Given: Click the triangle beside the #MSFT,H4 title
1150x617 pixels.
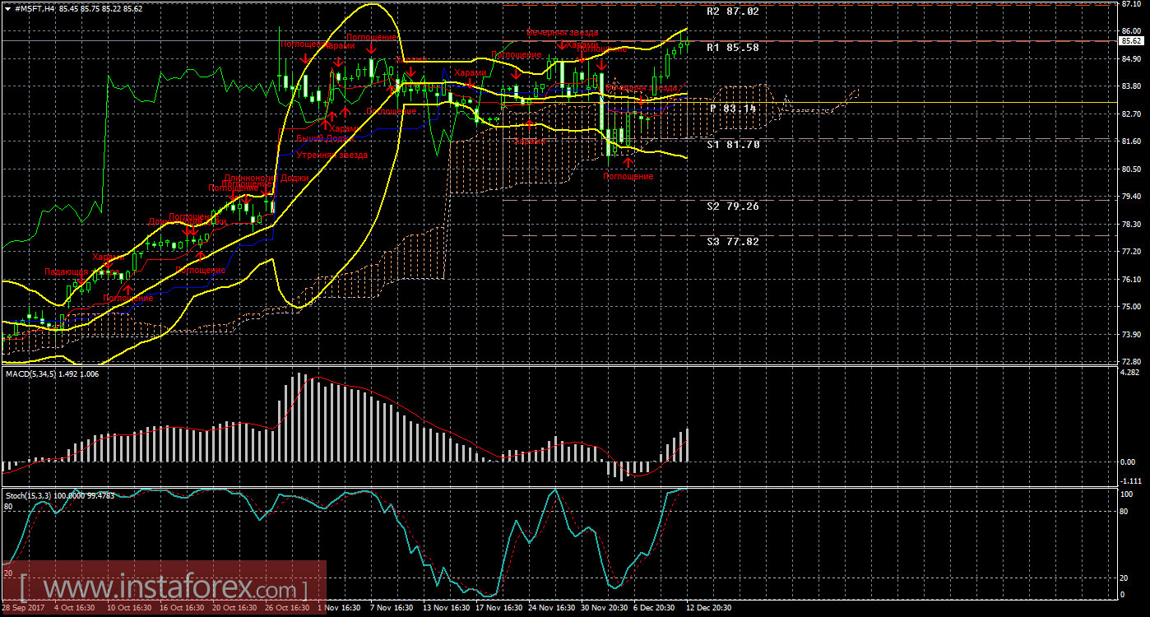Looking at the screenshot, I should point(7,7).
